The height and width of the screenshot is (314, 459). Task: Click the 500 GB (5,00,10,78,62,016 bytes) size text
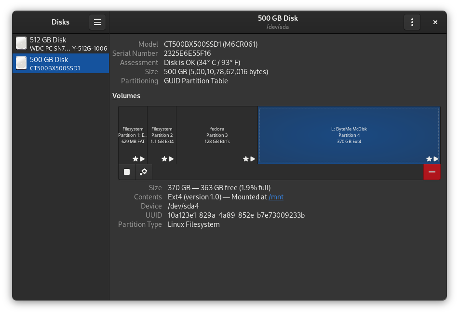point(216,72)
